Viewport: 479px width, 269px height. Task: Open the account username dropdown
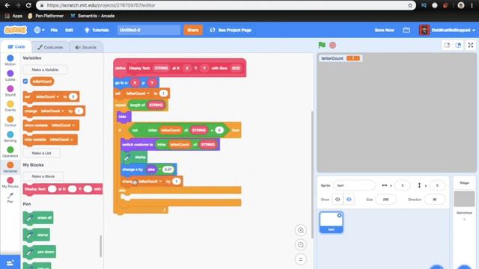pos(448,30)
